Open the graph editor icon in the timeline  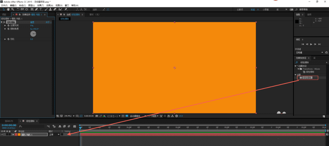(74, 126)
